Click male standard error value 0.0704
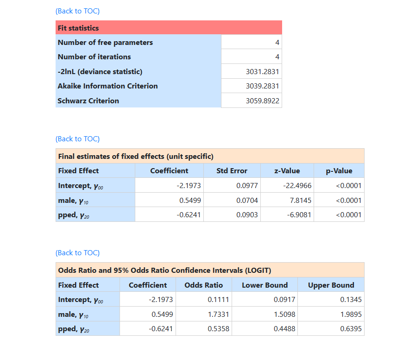This screenshot has height=346, width=416. [247, 201]
